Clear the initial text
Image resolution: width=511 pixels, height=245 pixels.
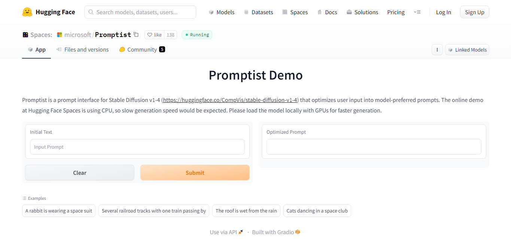click(80, 173)
